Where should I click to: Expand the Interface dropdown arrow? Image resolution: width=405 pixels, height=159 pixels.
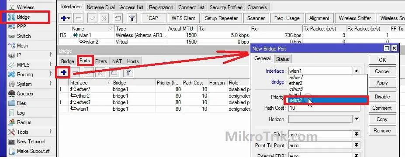[x=357, y=71]
